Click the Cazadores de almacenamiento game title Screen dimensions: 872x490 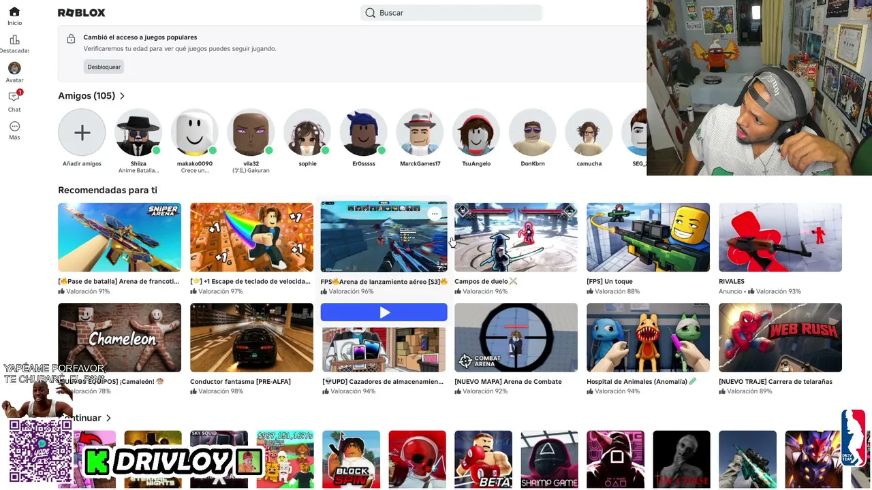tap(383, 382)
